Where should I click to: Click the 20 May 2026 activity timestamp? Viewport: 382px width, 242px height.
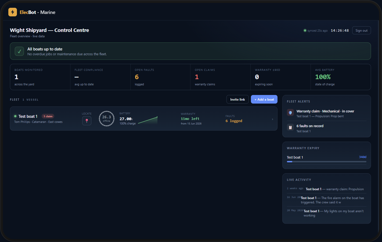pyautogui.click(x=295, y=210)
